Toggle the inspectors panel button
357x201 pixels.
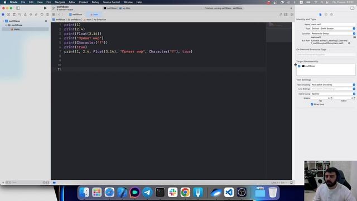click(x=352, y=8)
